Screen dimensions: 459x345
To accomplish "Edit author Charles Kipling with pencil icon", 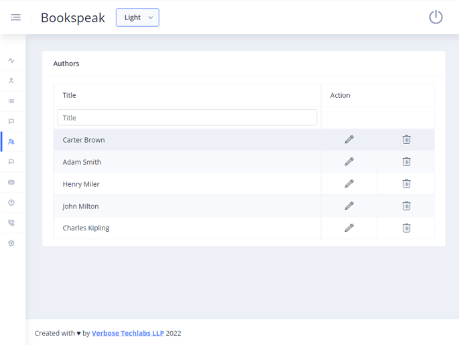I will click(349, 228).
